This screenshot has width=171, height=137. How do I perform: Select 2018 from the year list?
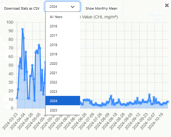point(63,45)
